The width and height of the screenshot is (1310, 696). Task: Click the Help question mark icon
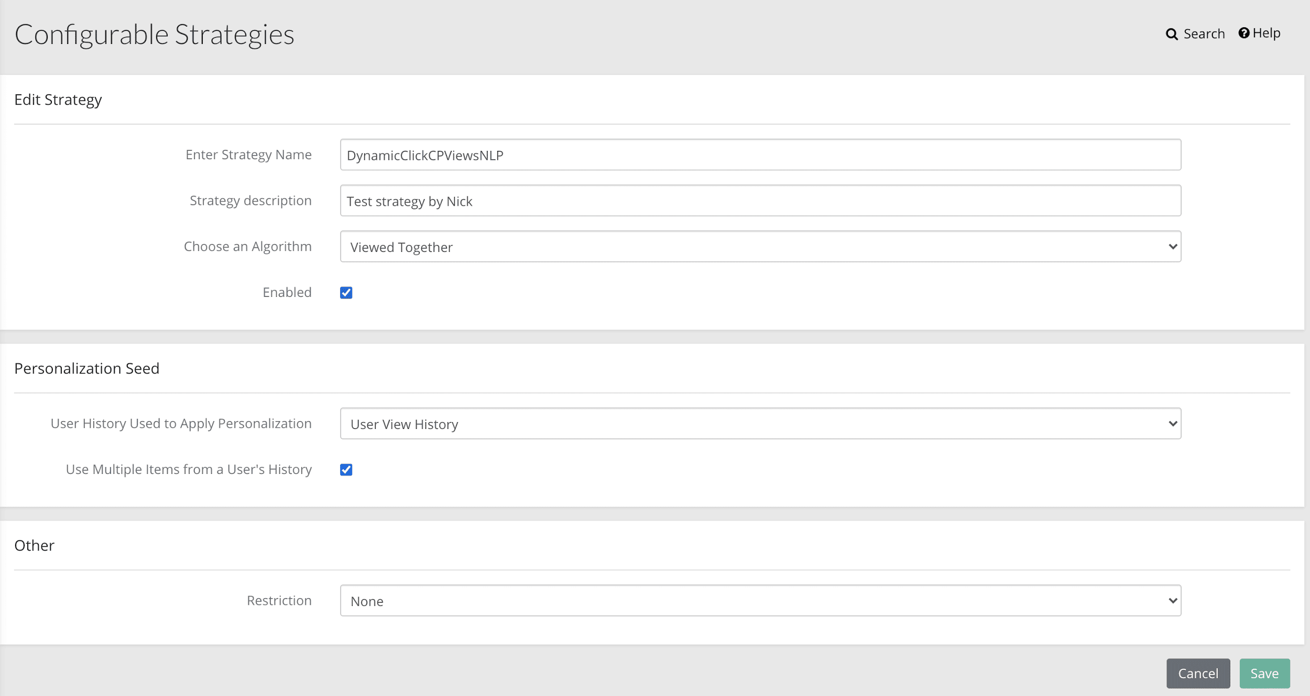1244,33
